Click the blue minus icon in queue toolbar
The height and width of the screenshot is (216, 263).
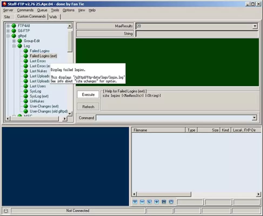[x=142, y=202]
